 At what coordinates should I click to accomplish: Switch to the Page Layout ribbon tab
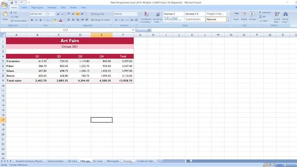pyautogui.click(x=37, y=7)
